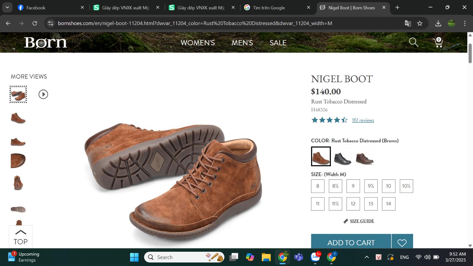The width and height of the screenshot is (473, 266).
Task: Add boot to wishlist heart icon
Action: coord(402,243)
